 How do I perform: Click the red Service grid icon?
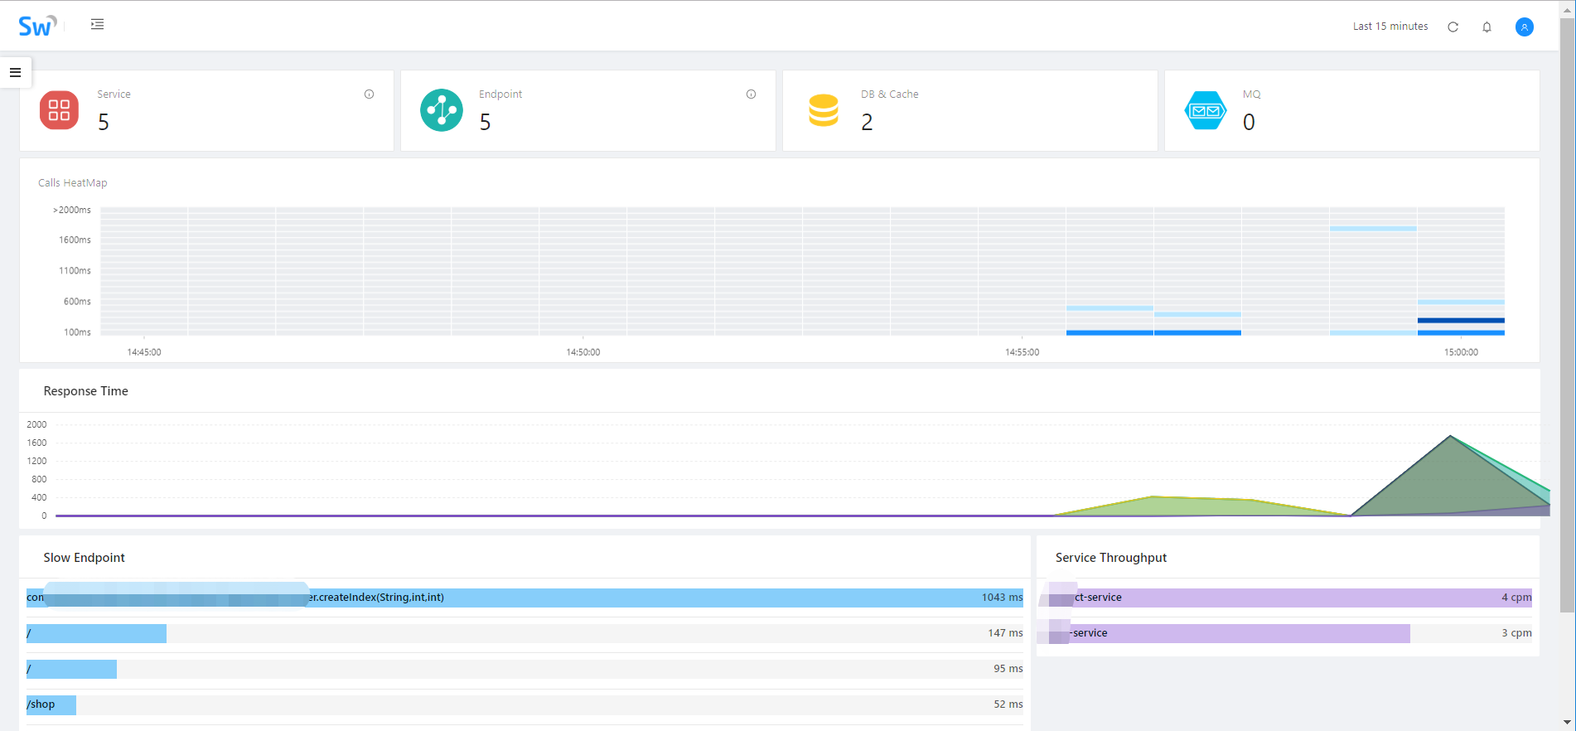point(59,110)
